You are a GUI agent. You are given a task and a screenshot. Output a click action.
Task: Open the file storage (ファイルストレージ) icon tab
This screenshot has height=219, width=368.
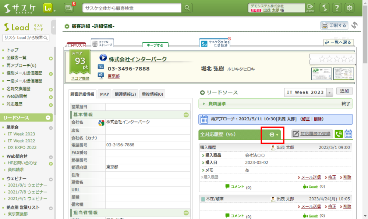(102, 43)
